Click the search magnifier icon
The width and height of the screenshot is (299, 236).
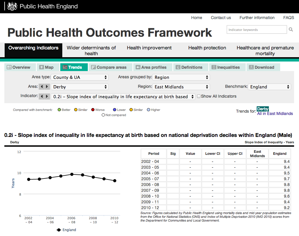[x=291, y=29]
